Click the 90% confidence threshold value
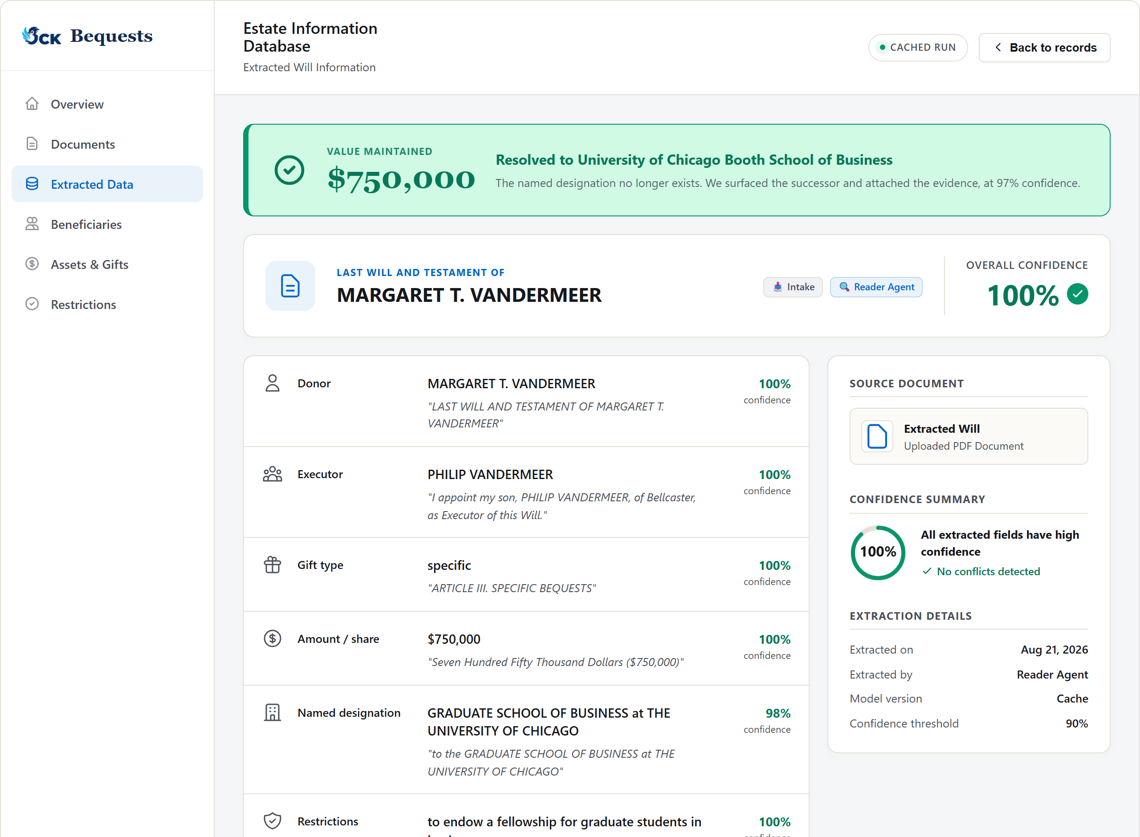This screenshot has height=837, width=1140. pos(1077,723)
